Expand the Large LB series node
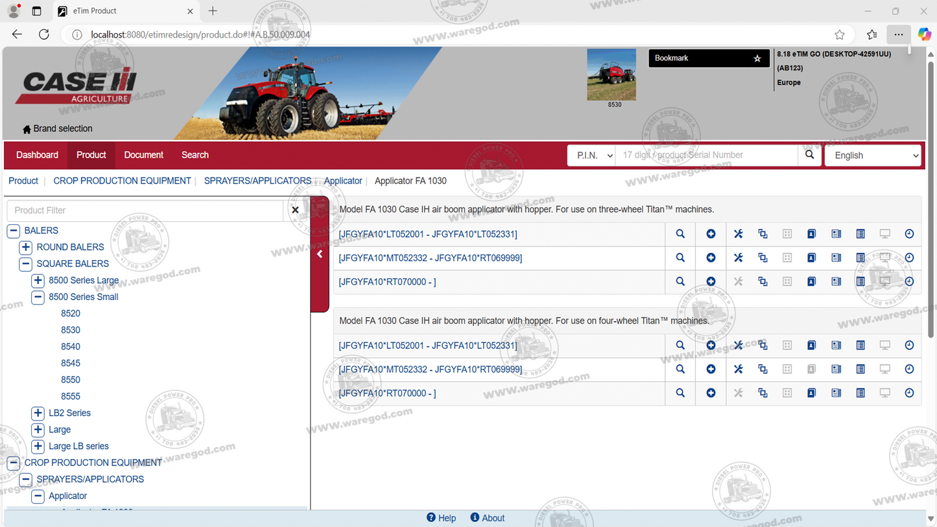Viewport: 937px width, 527px height. tap(38, 446)
